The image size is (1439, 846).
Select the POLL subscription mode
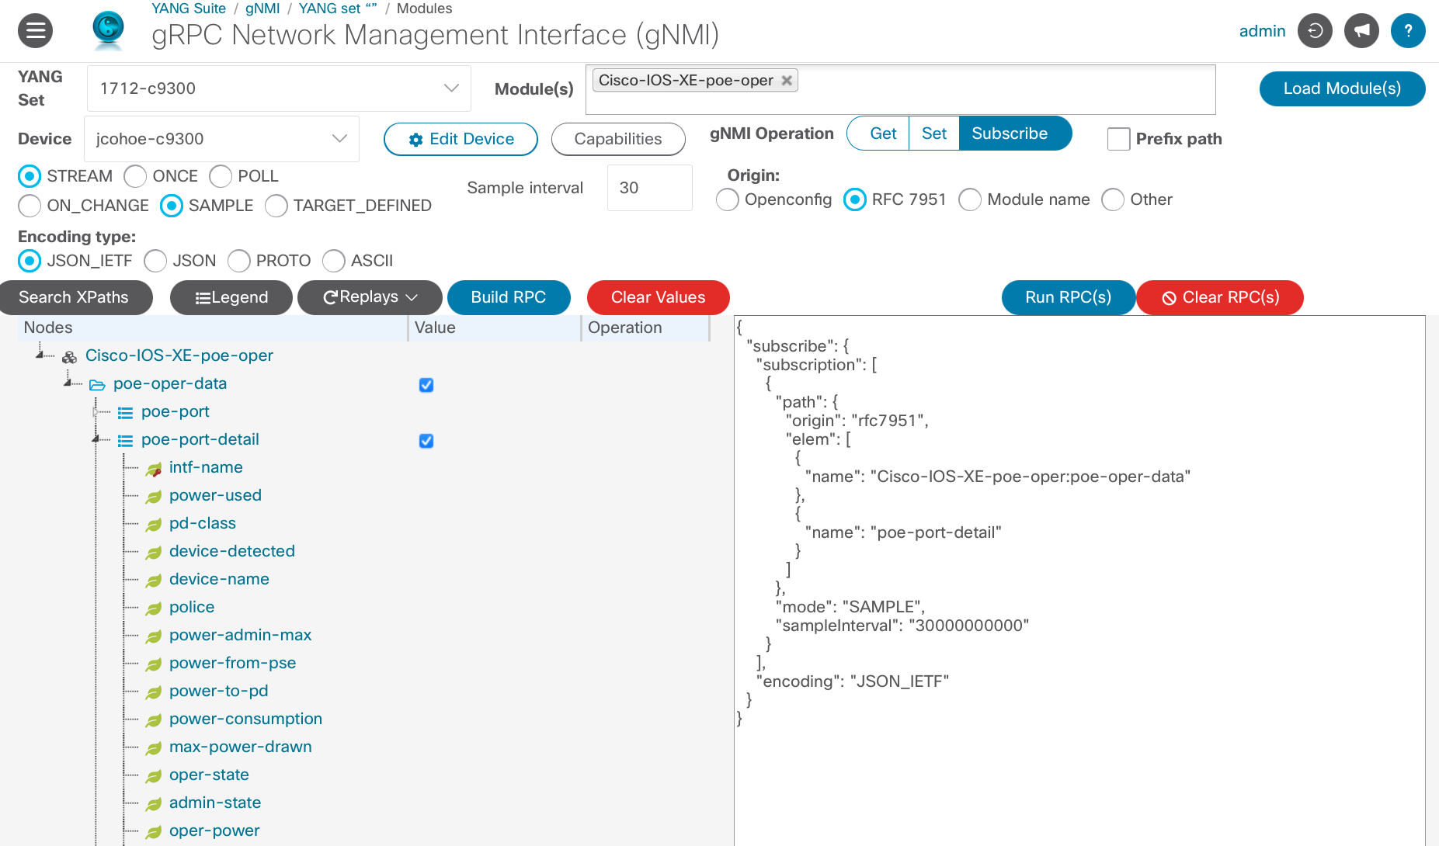coord(221,176)
